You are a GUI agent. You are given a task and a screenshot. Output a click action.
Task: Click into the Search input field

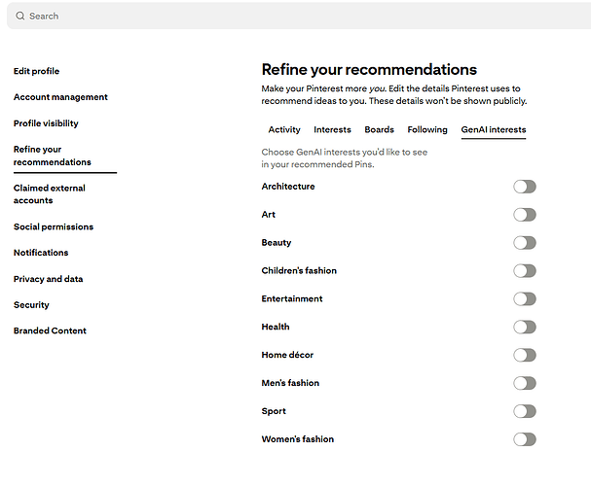coord(292,17)
